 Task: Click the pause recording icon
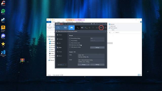point(97,28)
